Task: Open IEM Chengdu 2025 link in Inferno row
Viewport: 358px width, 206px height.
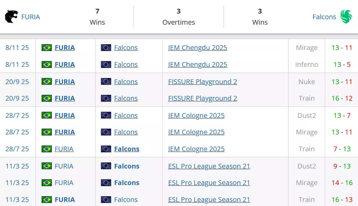Action: click(x=198, y=64)
